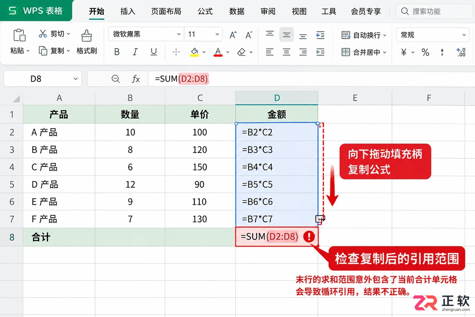475x317 pixels.
Task: Click the indent icon in the upper alignment row
Action: click(x=320, y=35)
